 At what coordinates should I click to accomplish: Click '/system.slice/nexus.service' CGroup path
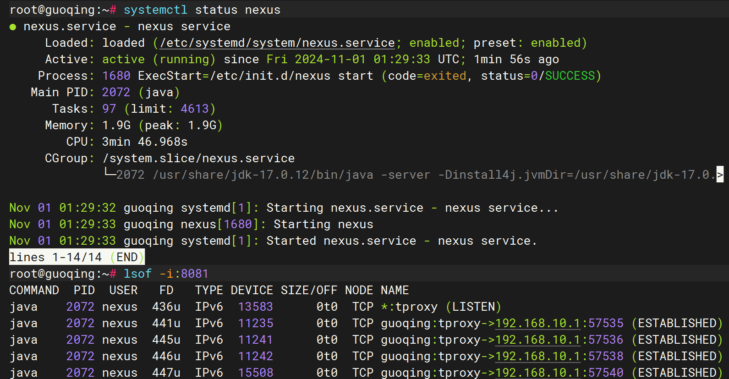pos(198,159)
